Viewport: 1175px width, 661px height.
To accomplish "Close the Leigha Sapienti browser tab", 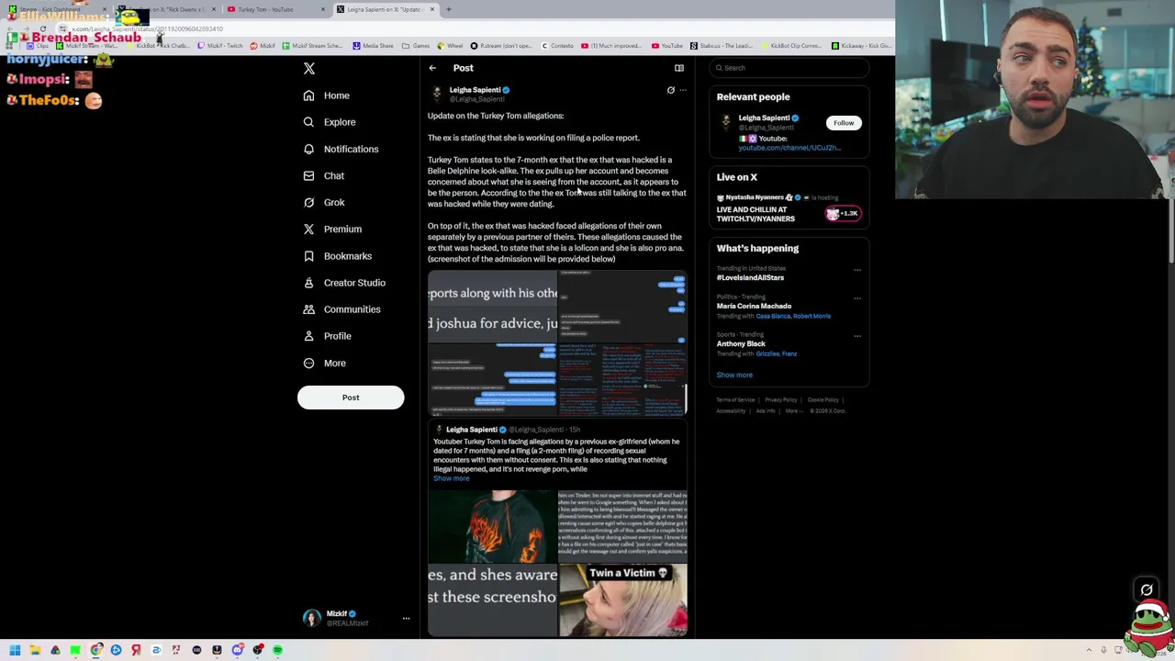I will coord(432,9).
